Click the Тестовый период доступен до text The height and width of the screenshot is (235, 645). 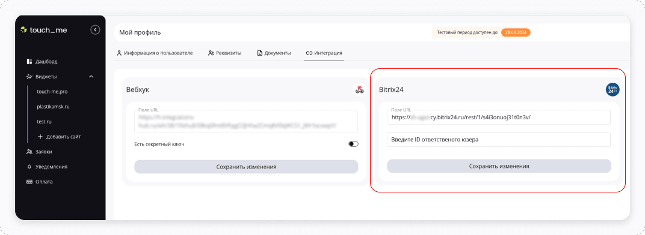click(468, 32)
